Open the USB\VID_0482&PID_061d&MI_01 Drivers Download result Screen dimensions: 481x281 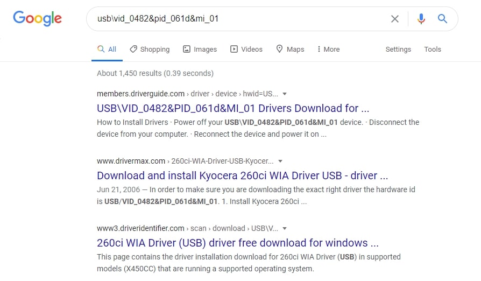[x=233, y=108]
